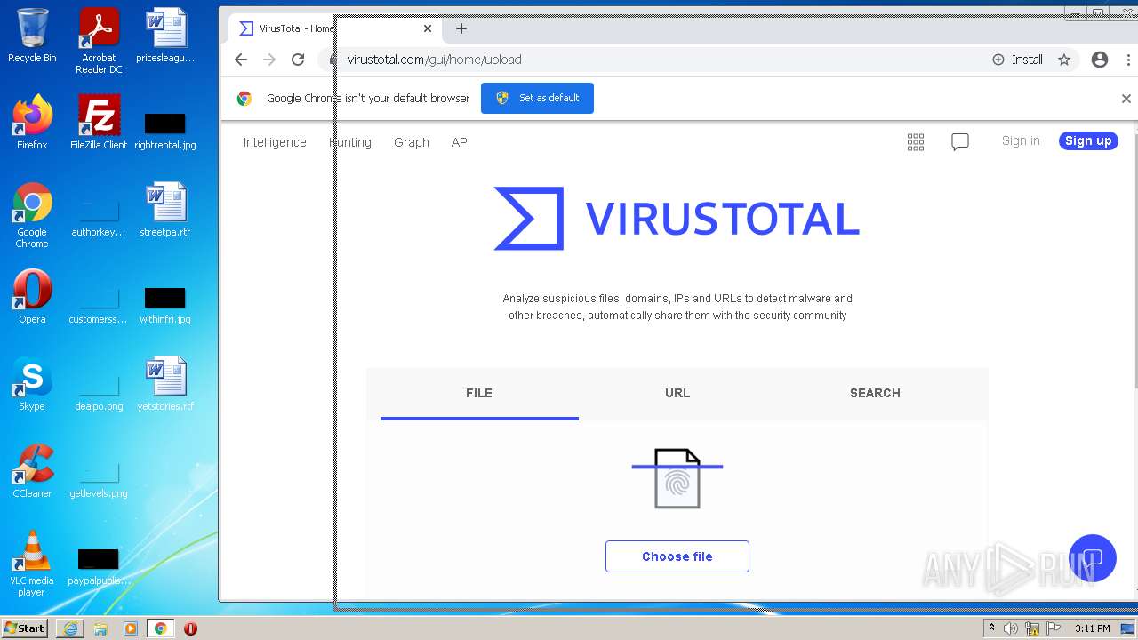Select rightrental.jpg desktop file
Image resolution: width=1138 pixels, height=640 pixels.
pyautogui.click(x=165, y=129)
